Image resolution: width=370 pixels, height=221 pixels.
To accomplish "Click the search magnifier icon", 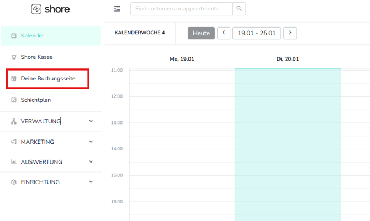I will [x=239, y=9].
